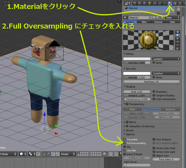
Task: Open the Modifiers wrench icon
Action: click(160, 3)
